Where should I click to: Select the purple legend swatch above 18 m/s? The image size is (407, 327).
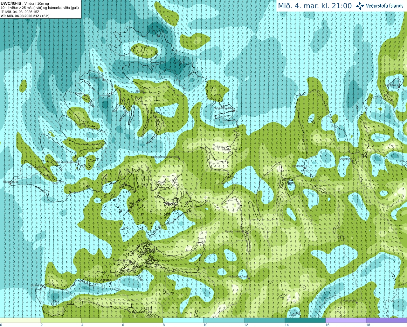click(387, 320)
